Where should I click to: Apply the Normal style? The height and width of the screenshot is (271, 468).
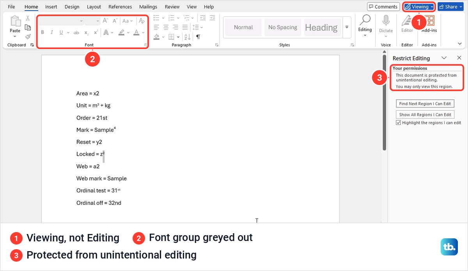243,28
